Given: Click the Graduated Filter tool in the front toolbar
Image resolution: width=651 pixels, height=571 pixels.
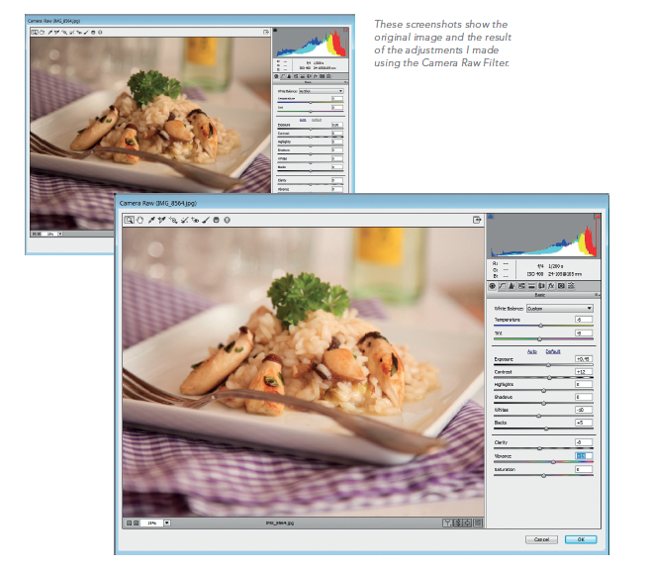Looking at the screenshot, I should (216, 220).
